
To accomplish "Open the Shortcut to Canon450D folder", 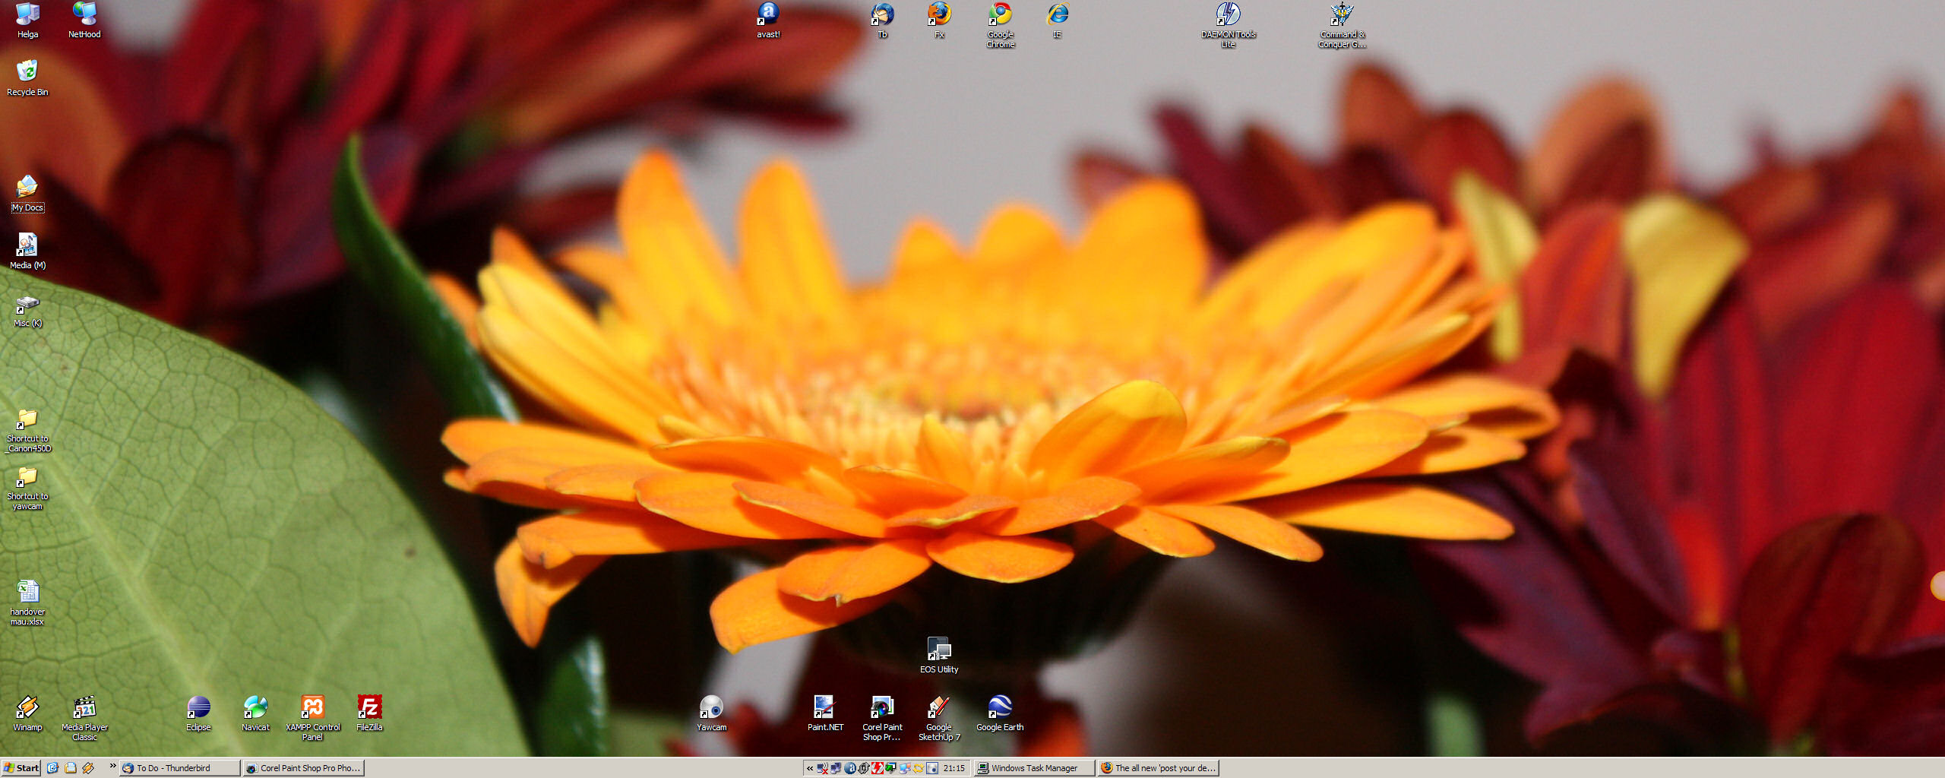I will 28,430.
